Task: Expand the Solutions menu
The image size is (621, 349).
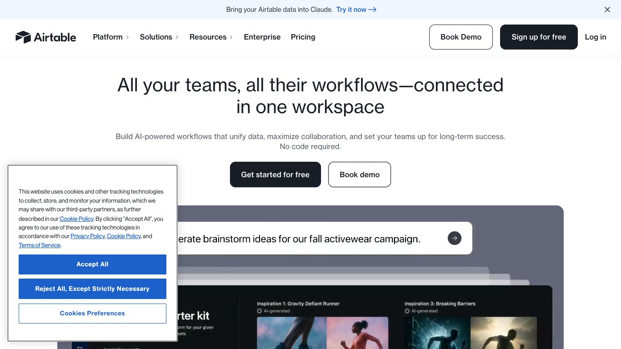Action: (159, 37)
